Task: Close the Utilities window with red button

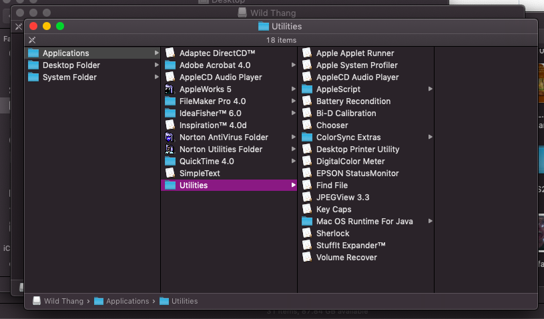Action: (33, 26)
